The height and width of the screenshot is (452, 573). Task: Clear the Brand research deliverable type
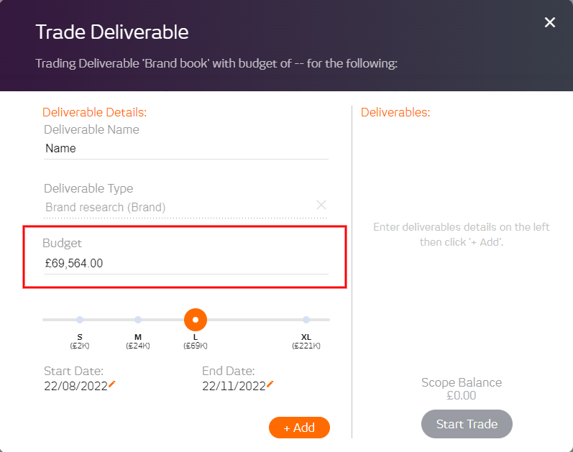click(321, 205)
